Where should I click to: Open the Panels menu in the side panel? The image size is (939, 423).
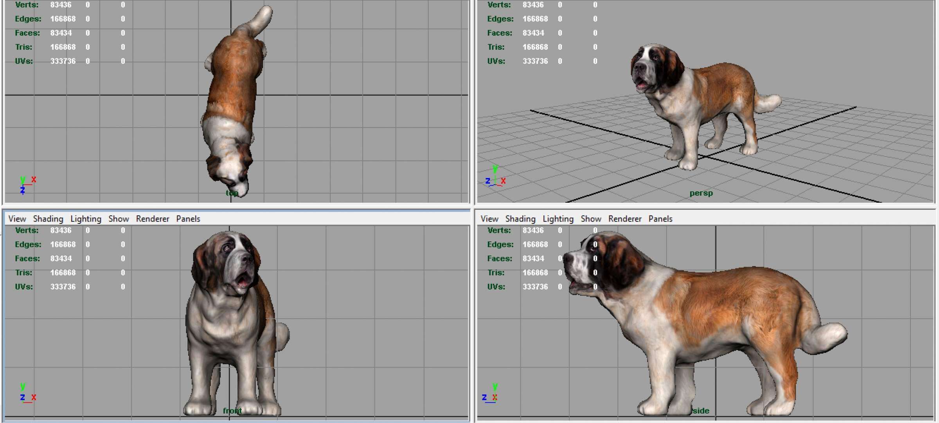click(660, 219)
